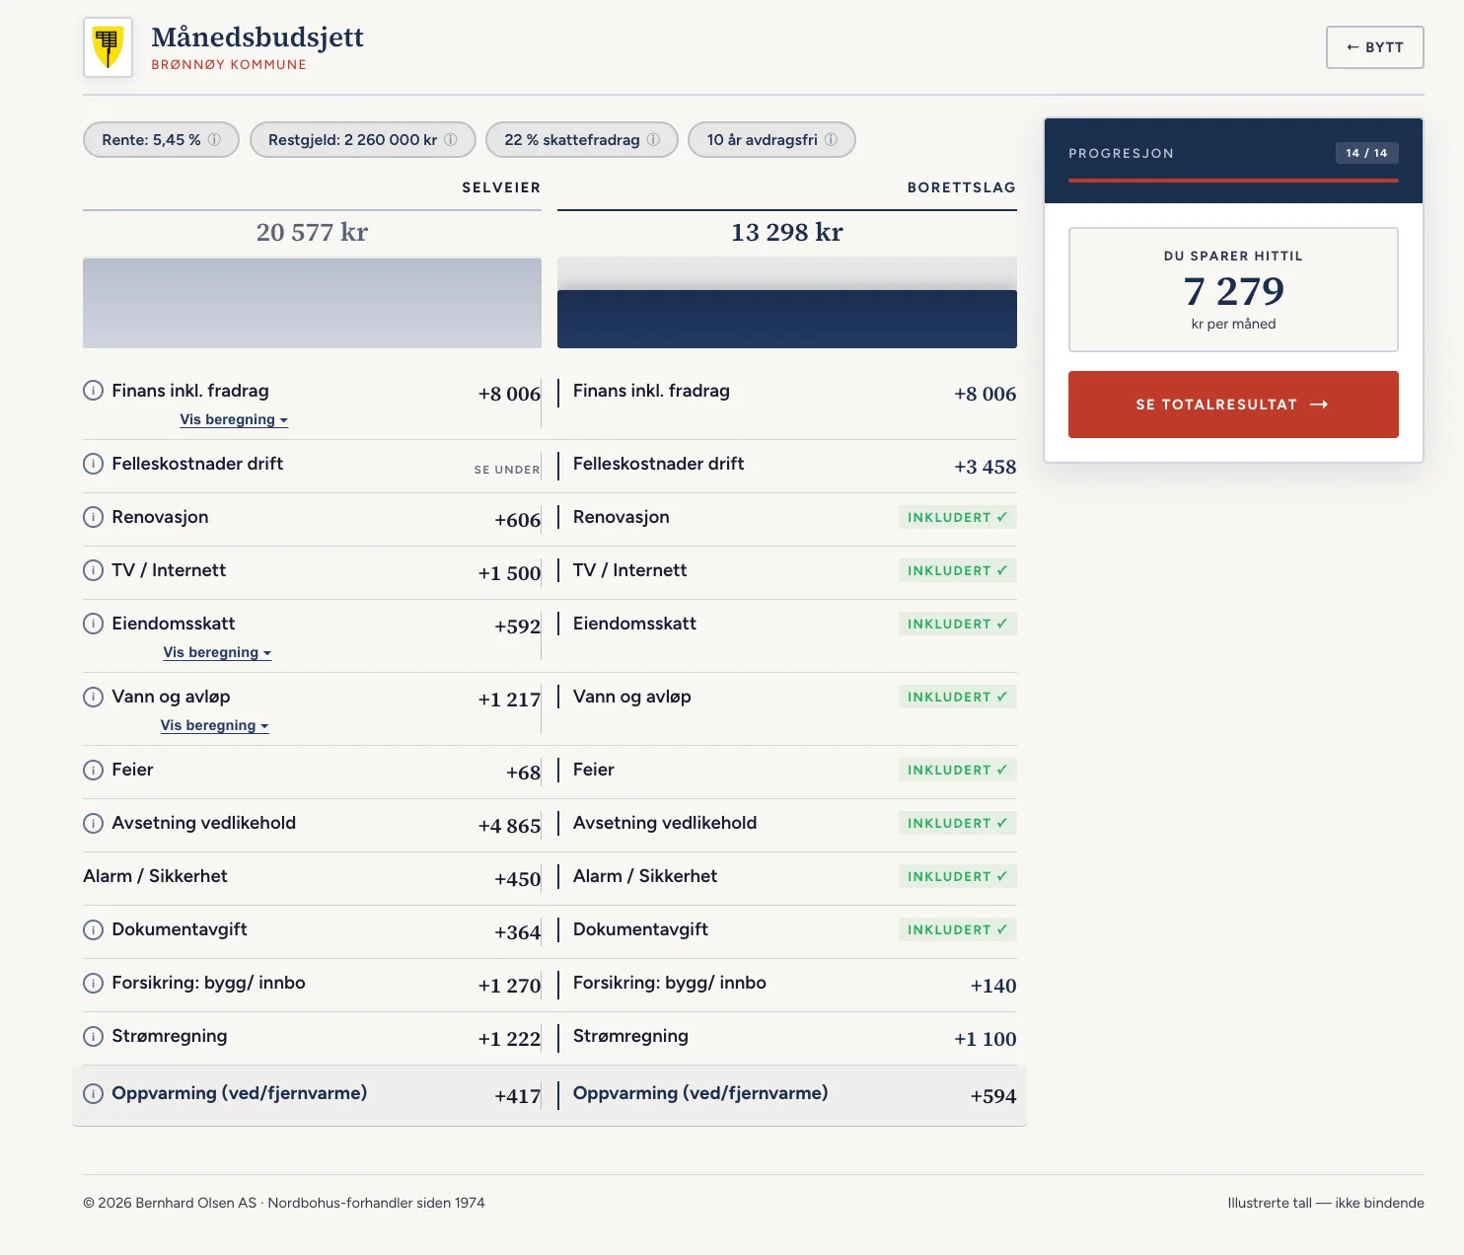
Task: Click info icon beside Strømregning
Action: (93, 1036)
